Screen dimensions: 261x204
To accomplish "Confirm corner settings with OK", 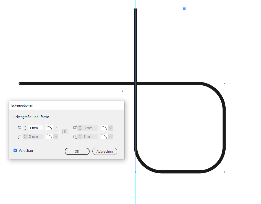I will tap(77, 151).
